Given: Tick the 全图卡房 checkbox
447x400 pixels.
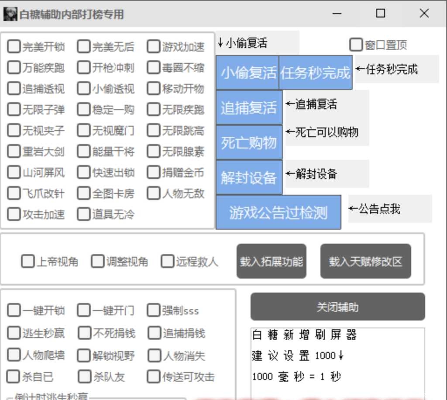Looking at the screenshot, I should (x=83, y=193).
